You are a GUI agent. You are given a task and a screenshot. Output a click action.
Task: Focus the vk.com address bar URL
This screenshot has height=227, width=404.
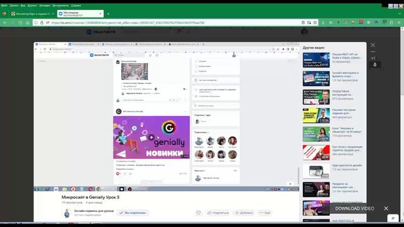pos(128,23)
